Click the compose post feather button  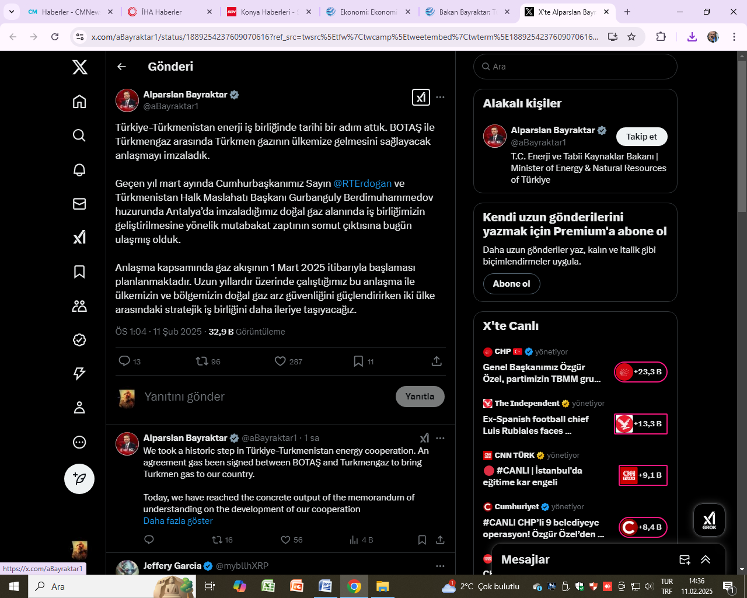coord(79,479)
